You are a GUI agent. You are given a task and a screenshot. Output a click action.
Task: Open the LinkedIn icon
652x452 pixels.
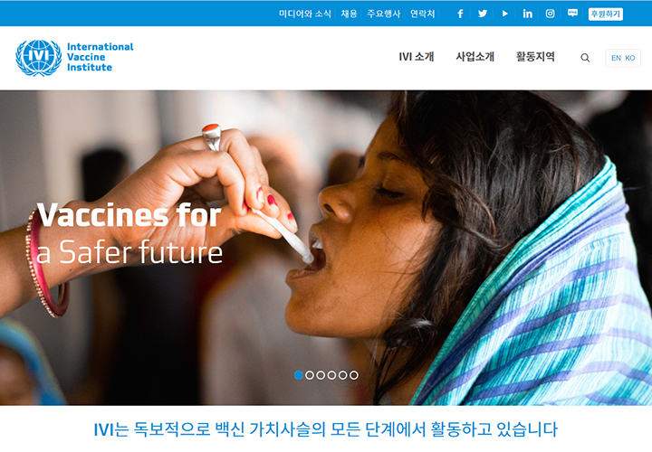point(527,14)
